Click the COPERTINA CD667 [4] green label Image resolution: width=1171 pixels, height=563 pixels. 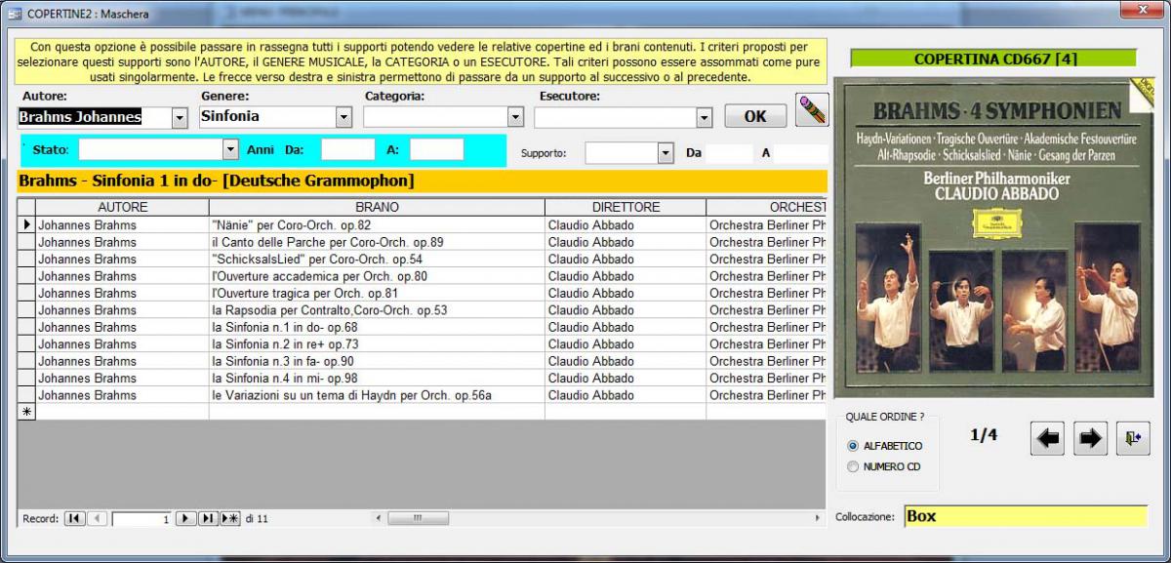pyautogui.click(x=993, y=59)
